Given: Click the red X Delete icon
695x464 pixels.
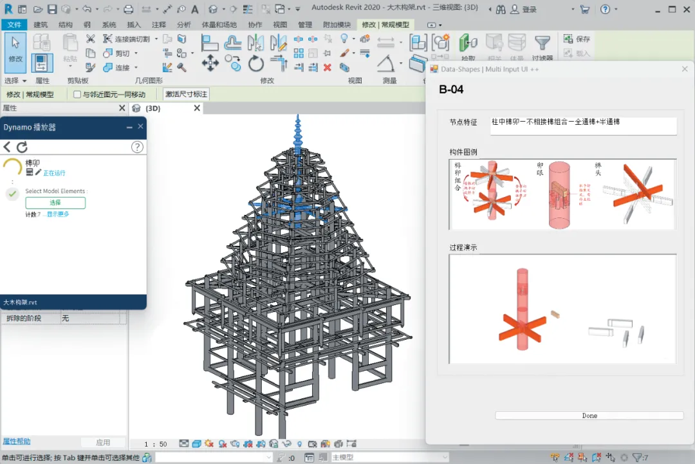Looking at the screenshot, I should tap(327, 68).
